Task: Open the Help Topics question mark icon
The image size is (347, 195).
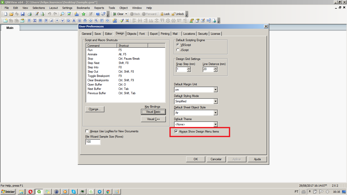Action: coord(98,14)
